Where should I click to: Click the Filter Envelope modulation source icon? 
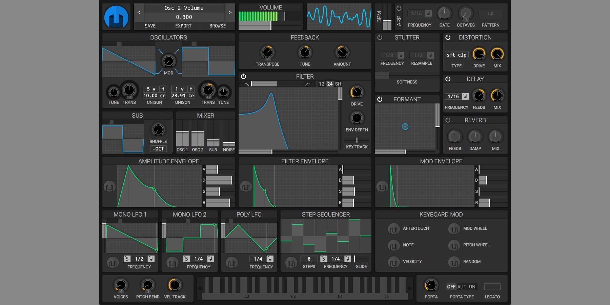tap(246, 187)
